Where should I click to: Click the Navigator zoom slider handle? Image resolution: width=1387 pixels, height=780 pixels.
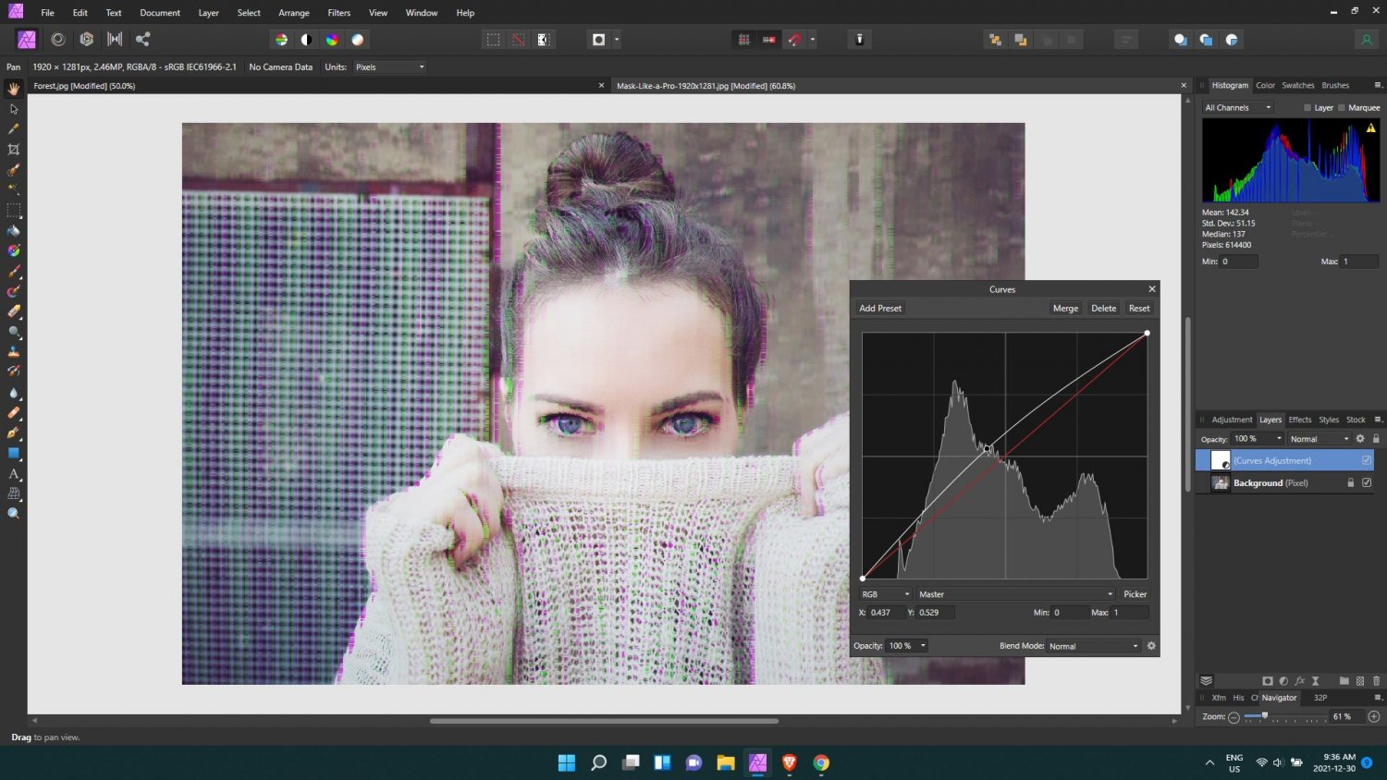tap(1264, 716)
